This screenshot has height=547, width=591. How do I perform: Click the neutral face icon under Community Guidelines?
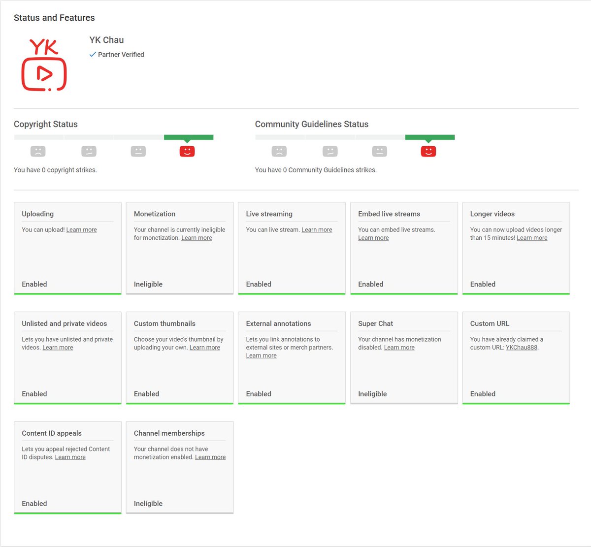point(379,151)
